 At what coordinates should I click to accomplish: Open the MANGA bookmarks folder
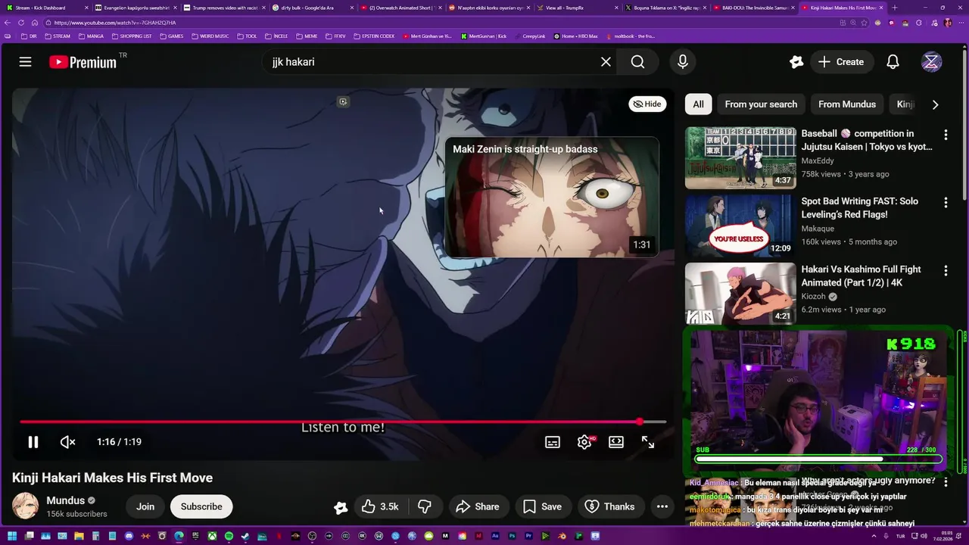click(x=91, y=36)
